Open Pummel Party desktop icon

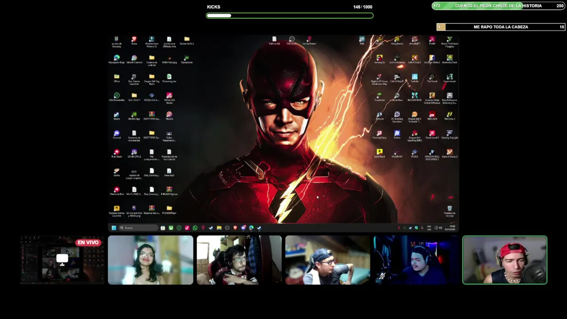380,134
